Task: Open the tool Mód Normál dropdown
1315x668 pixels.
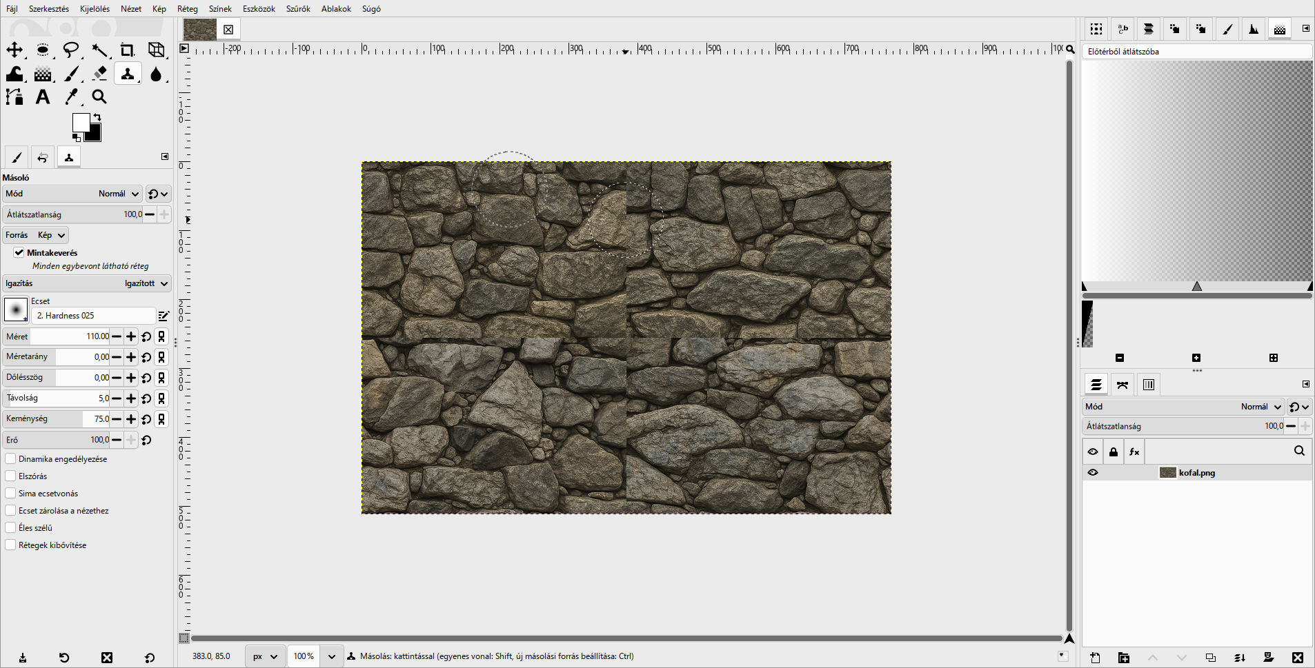Action: [x=72, y=194]
